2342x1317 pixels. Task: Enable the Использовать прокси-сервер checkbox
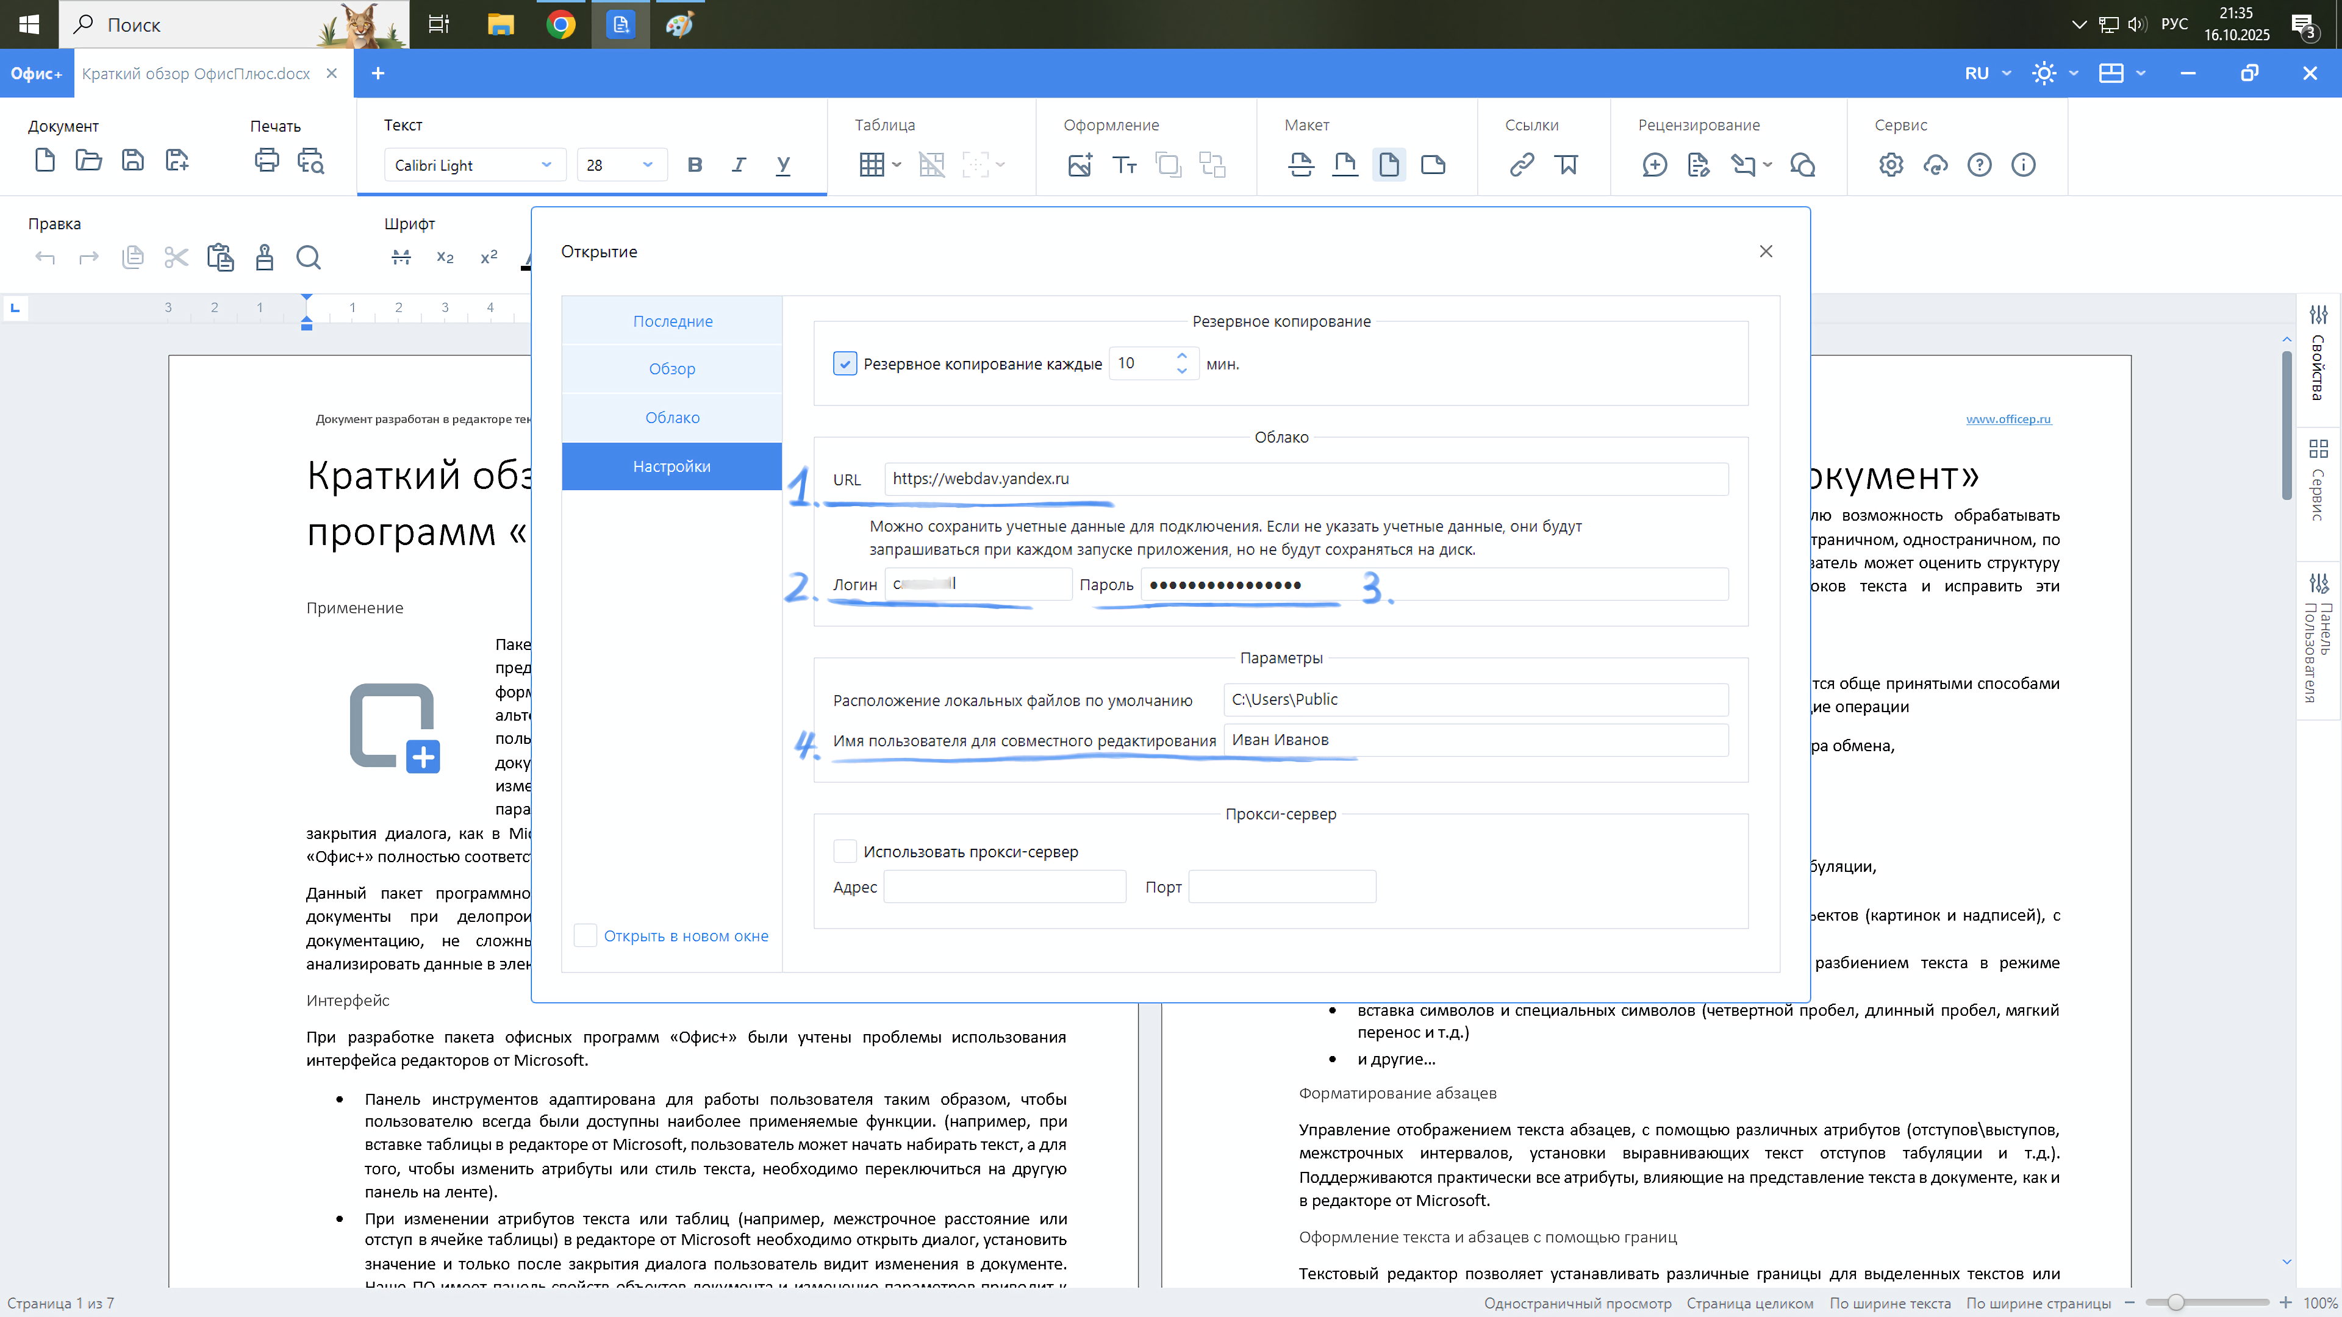(x=845, y=852)
